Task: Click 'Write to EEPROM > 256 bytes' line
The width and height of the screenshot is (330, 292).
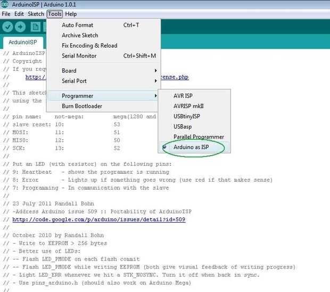Action: coord(55,244)
